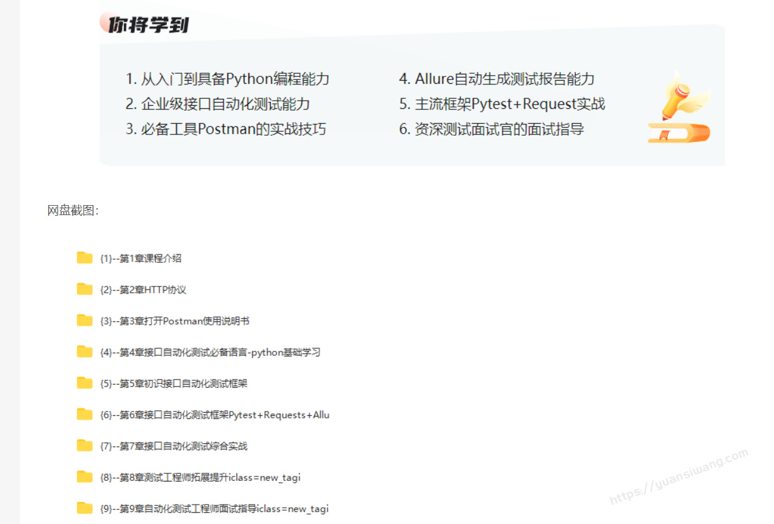Image resolution: width=774 pixels, height=524 pixels.
Task: Select text {5}--第5章初识接口自动化测试框架
Action: 174,383
